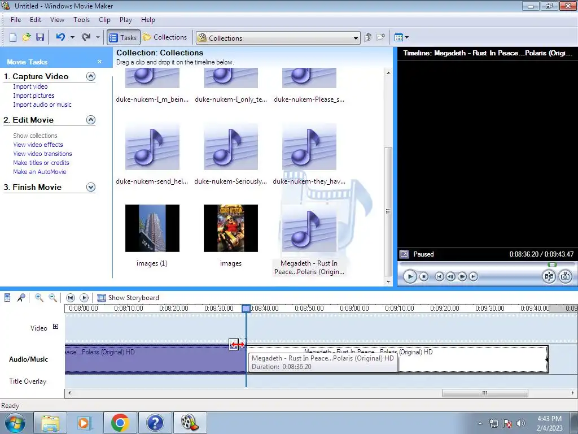Click the timeline horizontal scrollbar thumb

click(x=485, y=393)
